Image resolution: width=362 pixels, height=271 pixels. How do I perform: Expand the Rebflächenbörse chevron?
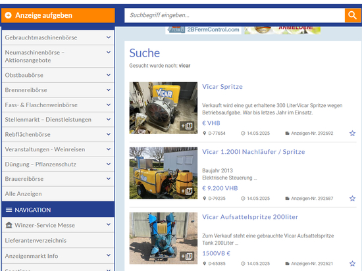(x=109, y=134)
